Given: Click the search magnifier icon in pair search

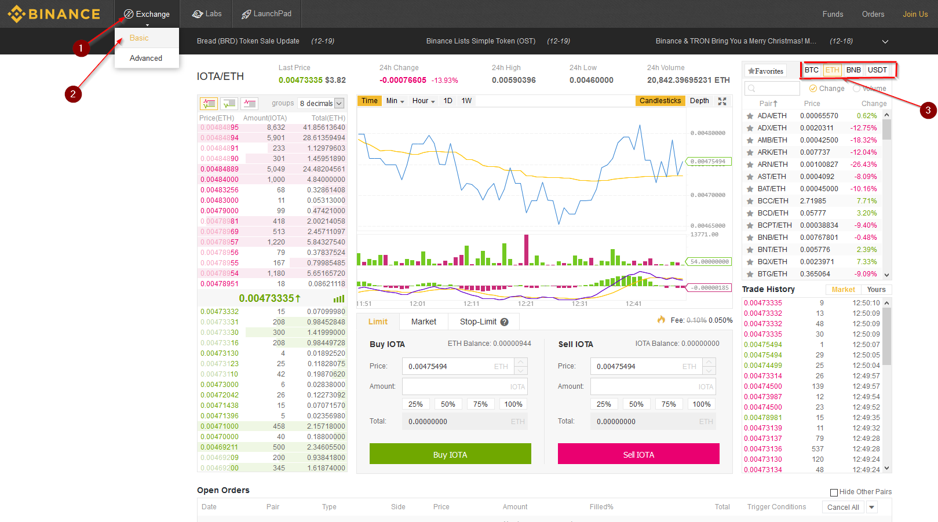Looking at the screenshot, I should tap(751, 89).
